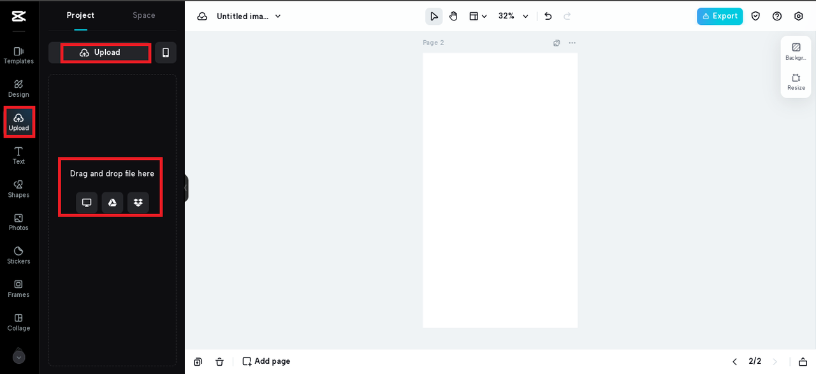Image resolution: width=816 pixels, height=374 pixels.
Task: Click the Page 2 label
Action: (433, 43)
